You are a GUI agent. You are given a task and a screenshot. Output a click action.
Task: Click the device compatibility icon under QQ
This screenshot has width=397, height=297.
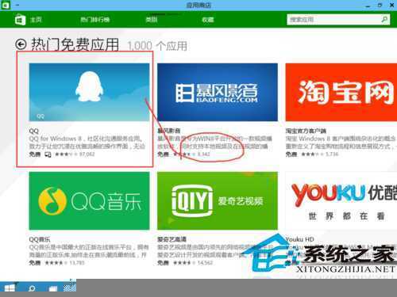[48, 154]
